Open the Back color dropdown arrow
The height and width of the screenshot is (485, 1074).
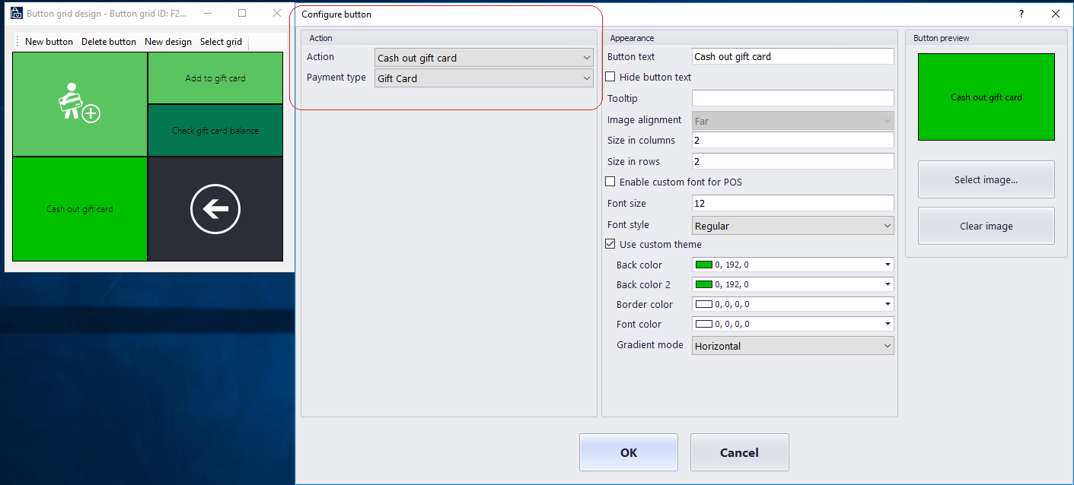888,265
